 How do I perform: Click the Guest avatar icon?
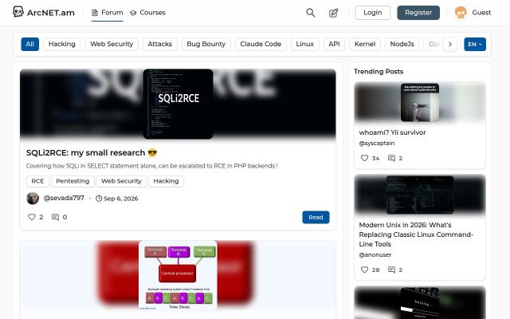click(x=461, y=13)
